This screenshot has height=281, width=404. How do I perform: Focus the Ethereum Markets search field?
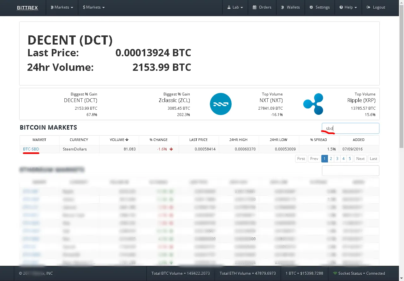tap(350, 170)
